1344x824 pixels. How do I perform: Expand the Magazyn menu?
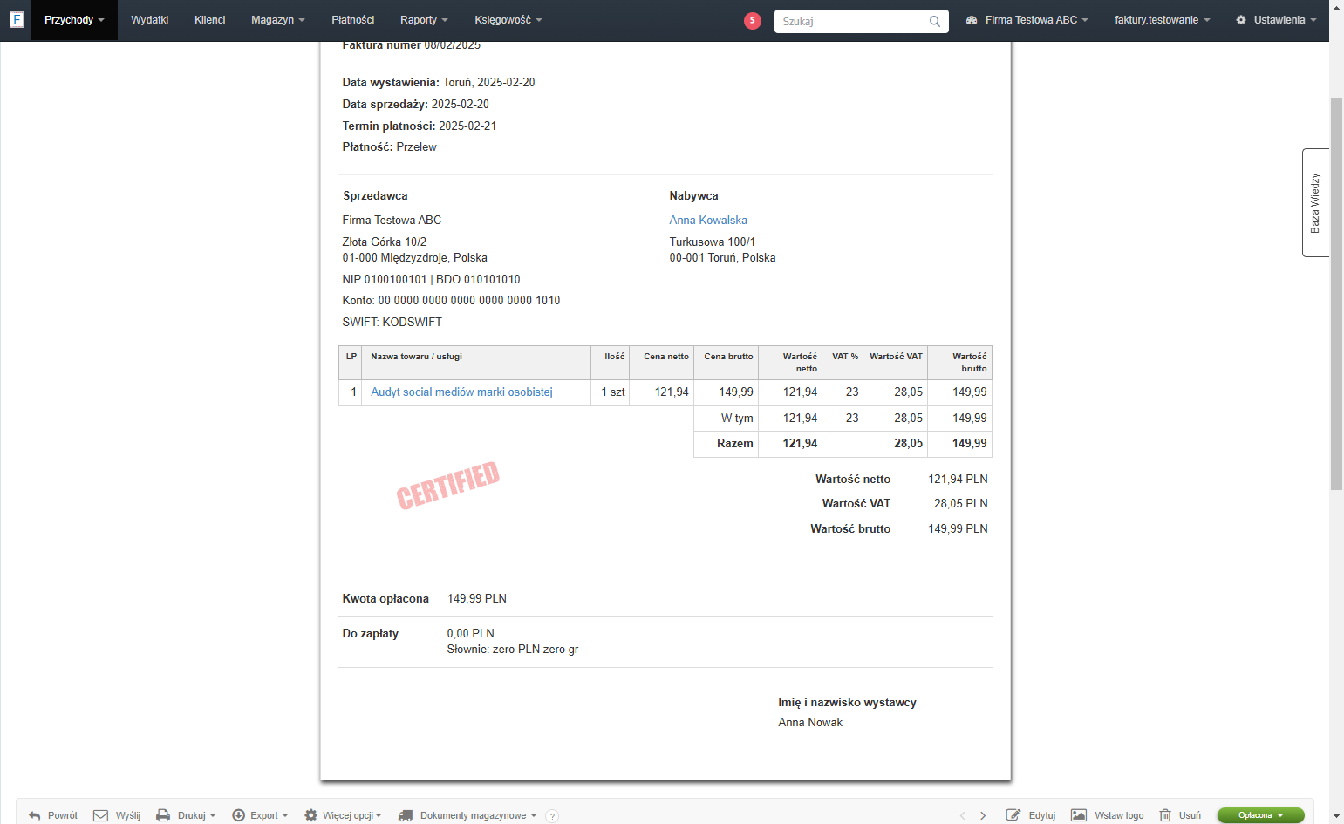coord(278,20)
